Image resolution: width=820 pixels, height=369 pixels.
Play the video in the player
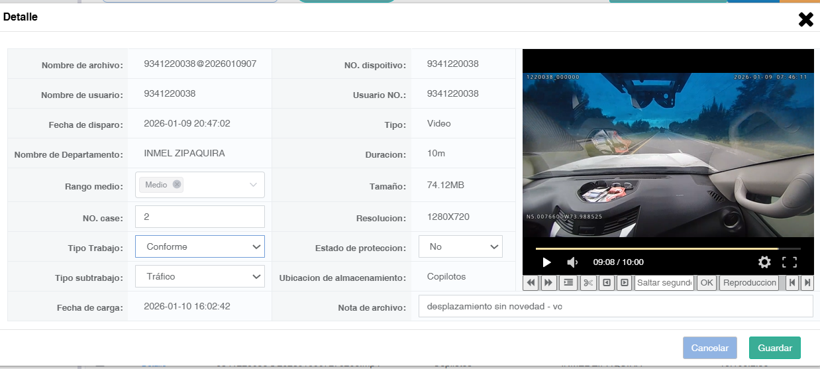coord(546,262)
